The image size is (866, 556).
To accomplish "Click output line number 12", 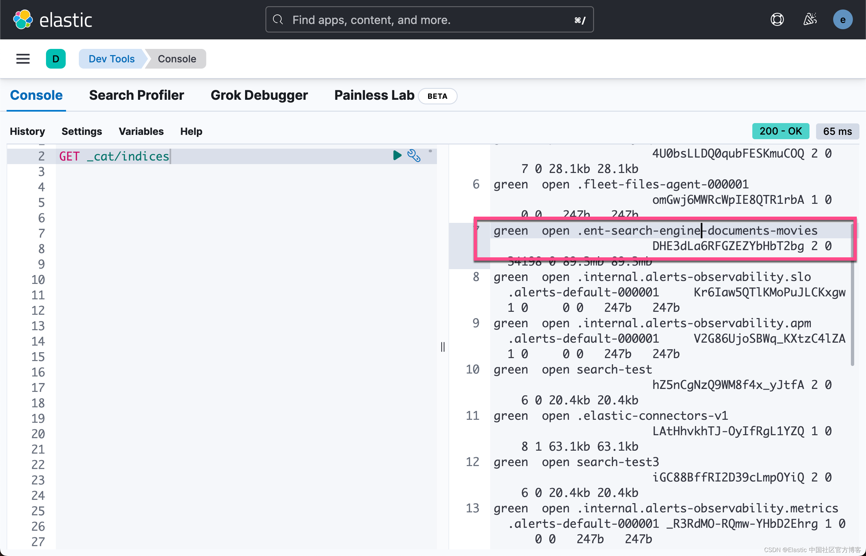I will click(x=472, y=462).
